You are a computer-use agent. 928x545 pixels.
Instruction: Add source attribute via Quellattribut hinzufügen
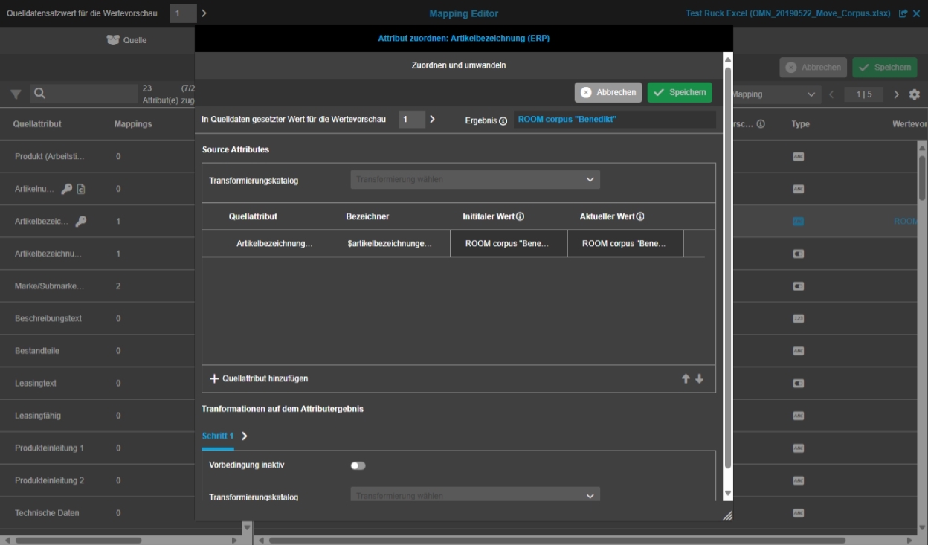click(259, 378)
